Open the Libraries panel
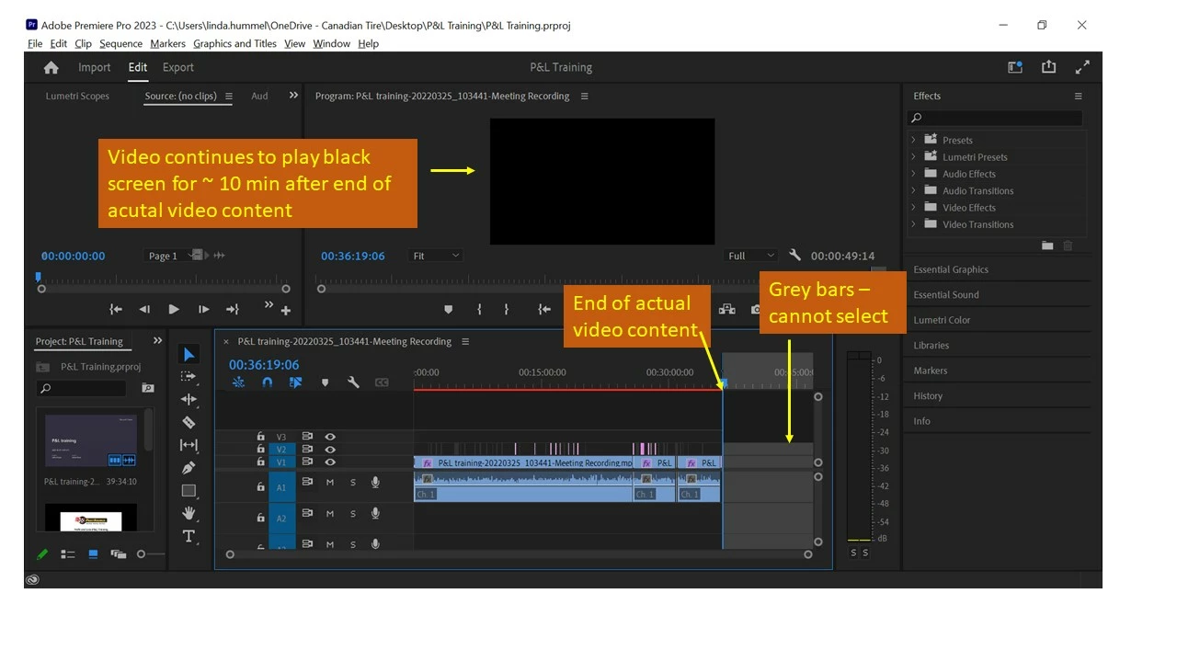The width and height of the screenshot is (1177, 662). point(931,345)
